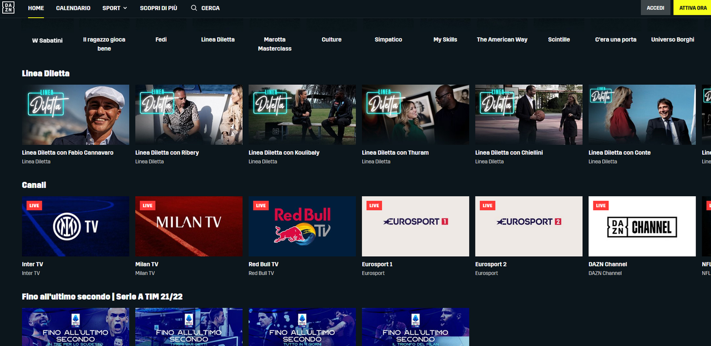711x346 pixels.
Task: Select the Culture category
Action: [332, 39]
